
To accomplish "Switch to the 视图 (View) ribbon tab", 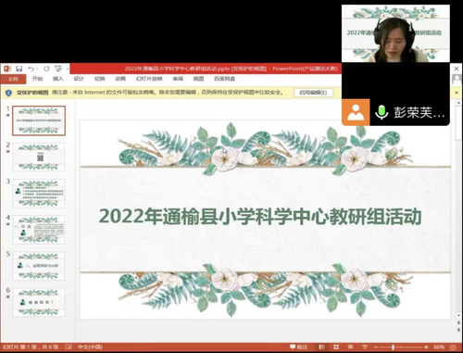I will click(198, 79).
